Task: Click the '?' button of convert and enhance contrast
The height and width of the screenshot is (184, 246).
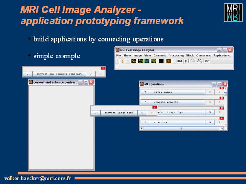Action: [28, 74]
